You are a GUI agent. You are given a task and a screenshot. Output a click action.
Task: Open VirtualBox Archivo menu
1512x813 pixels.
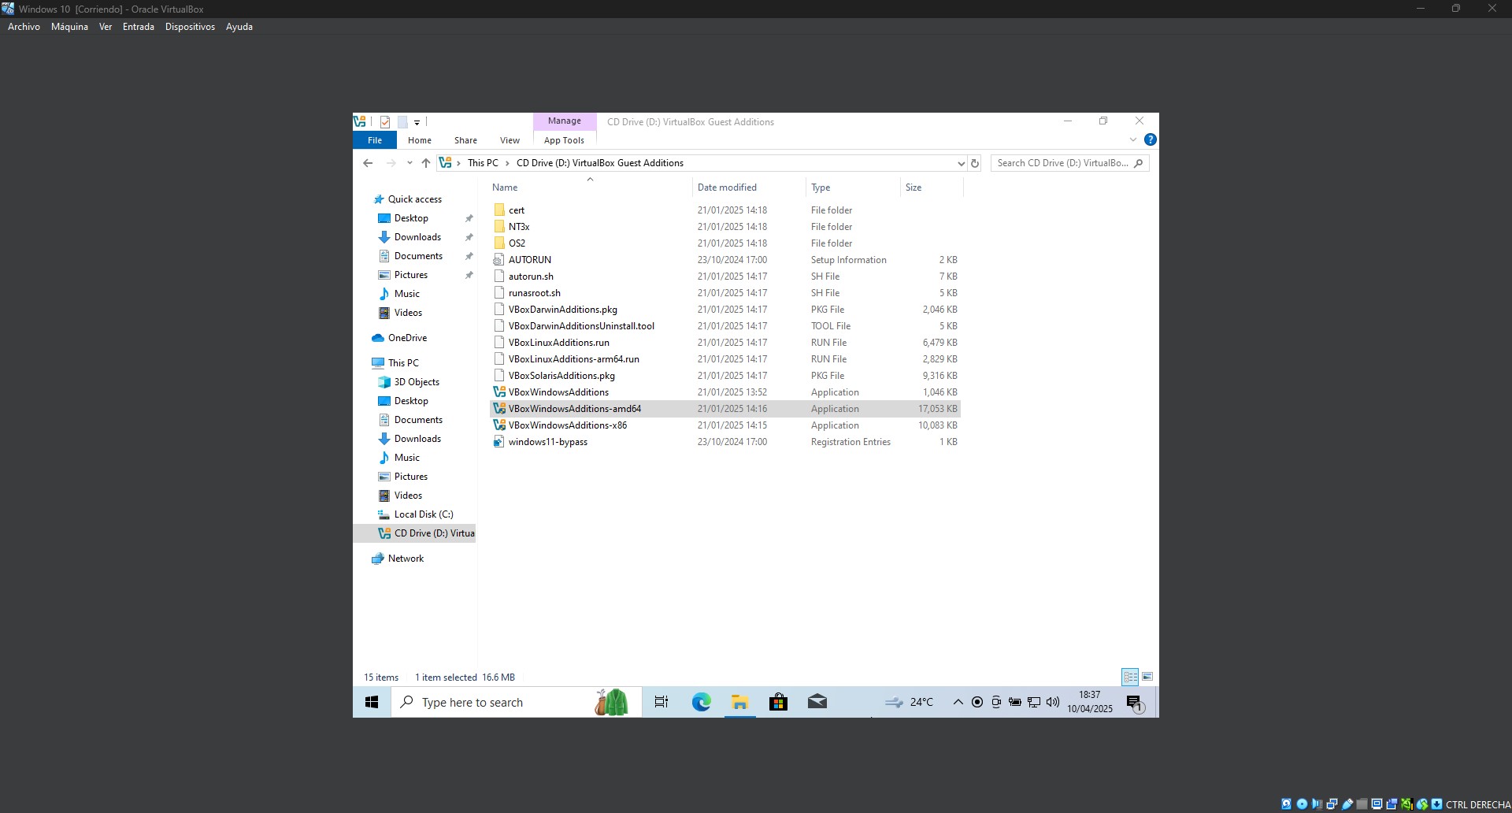tap(24, 27)
